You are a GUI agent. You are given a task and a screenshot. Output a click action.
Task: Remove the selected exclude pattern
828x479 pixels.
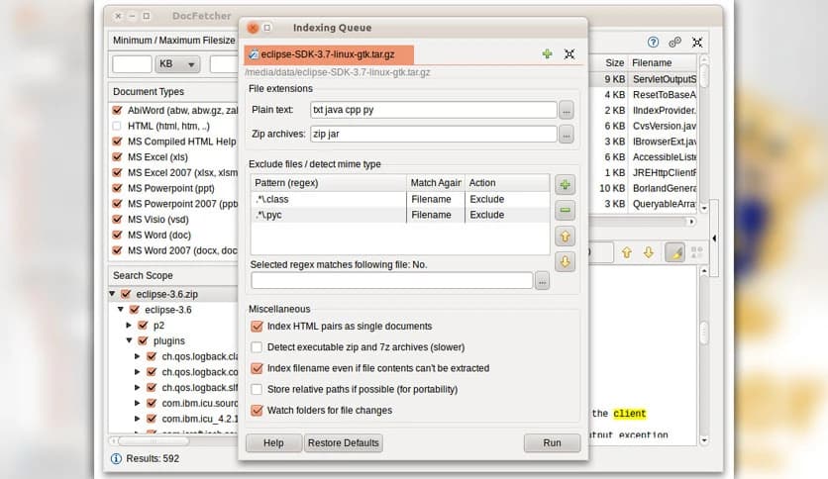[x=565, y=210]
